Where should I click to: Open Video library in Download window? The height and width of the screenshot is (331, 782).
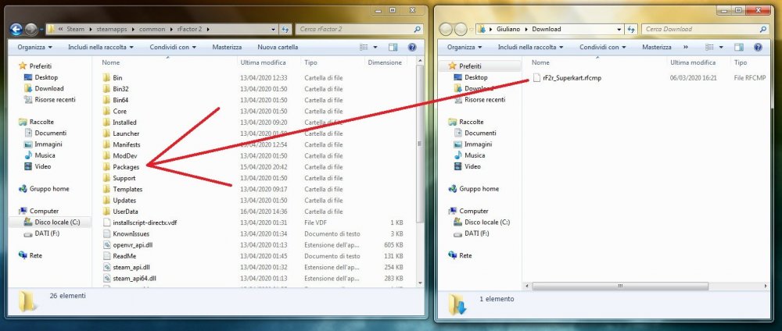point(473,166)
